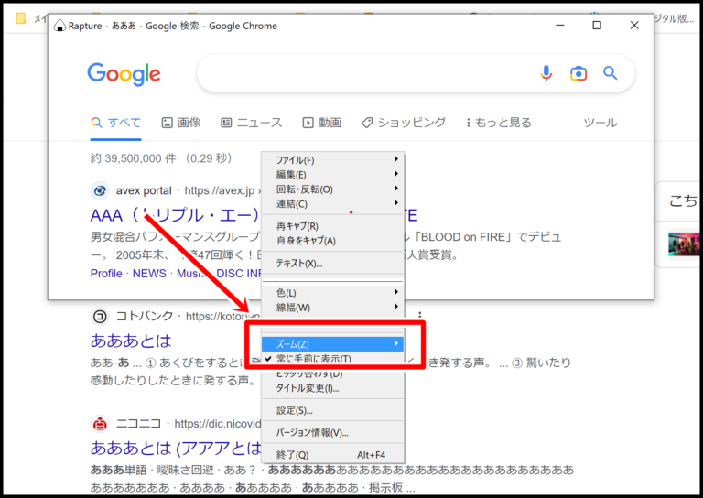The width and height of the screenshot is (703, 498).
Task: Choose 再キャプ(R) from context menu
Action: point(332,226)
